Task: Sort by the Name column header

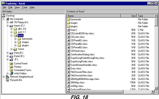Action: (94, 16)
